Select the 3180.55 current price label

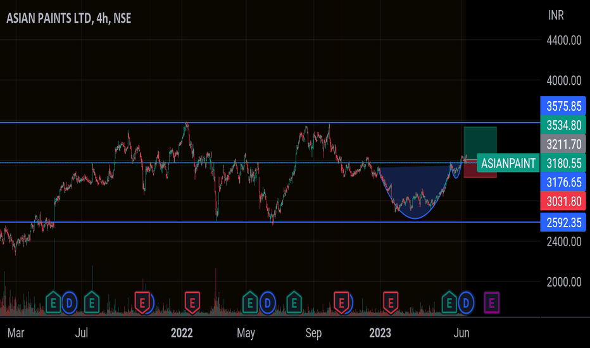pyautogui.click(x=563, y=163)
